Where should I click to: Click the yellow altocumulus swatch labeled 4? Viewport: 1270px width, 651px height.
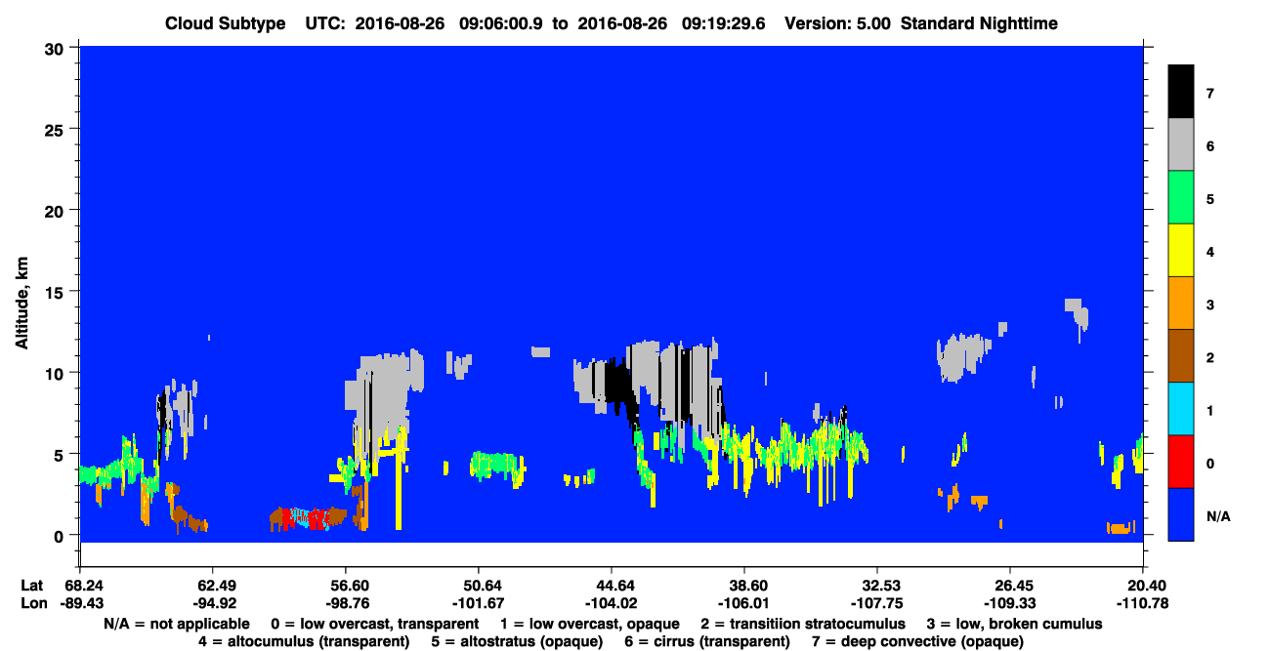1181,250
